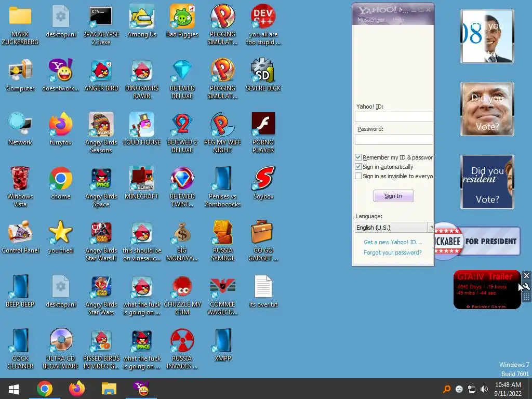This screenshot has width=532, height=399.
Task: Open the MINECRAFT desktop shortcut
Action: click(x=141, y=183)
